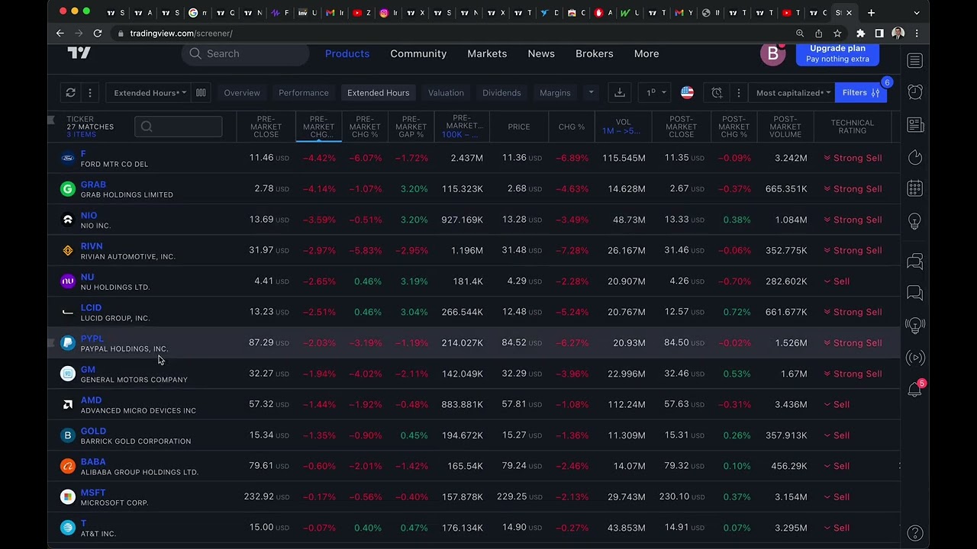Viewport: 977px width, 549px height.
Task: Switch to the Dividends tab
Action: coord(501,92)
